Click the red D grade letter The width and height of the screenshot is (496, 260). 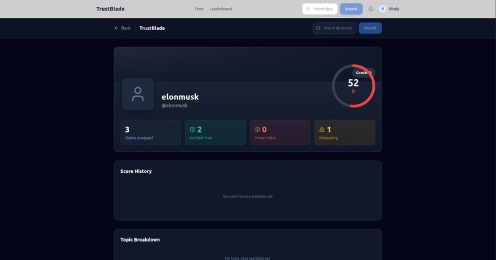pyautogui.click(x=353, y=91)
